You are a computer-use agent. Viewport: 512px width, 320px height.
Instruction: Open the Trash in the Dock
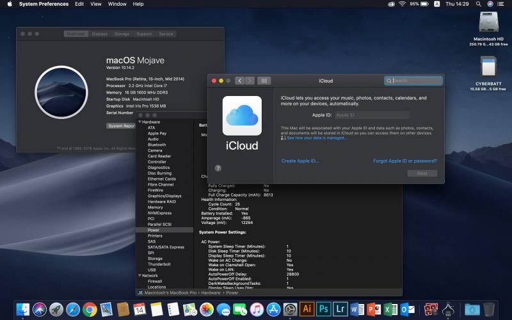tap(489, 310)
